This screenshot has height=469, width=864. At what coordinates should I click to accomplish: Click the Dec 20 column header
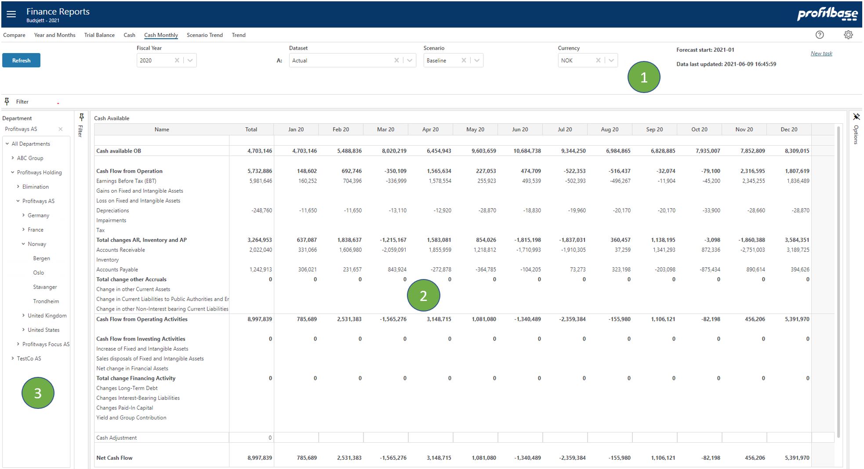789,129
